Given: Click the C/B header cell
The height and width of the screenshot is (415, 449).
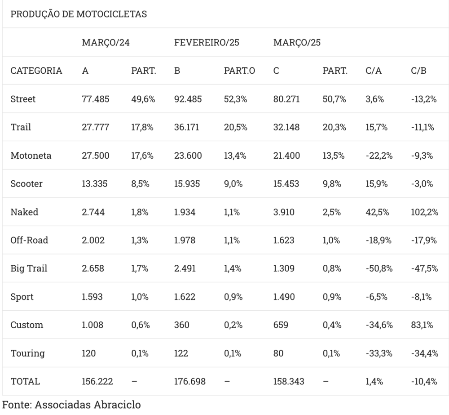Looking at the screenshot, I should pyautogui.click(x=418, y=71).
